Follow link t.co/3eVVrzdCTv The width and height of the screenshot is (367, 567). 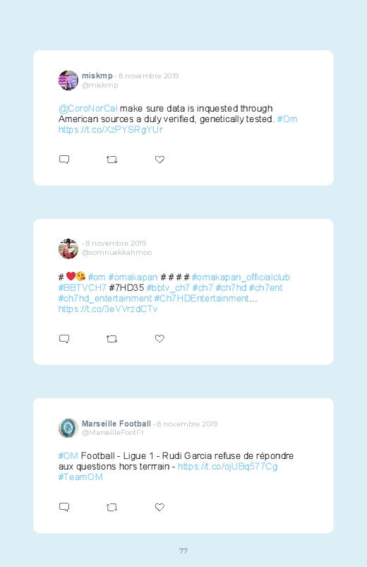108,309
